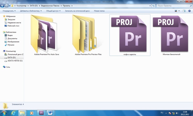Switch to Adobe Premiere Pro taskbar button
The width and height of the screenshot is (193, 116).
click(x=41, y=113)
